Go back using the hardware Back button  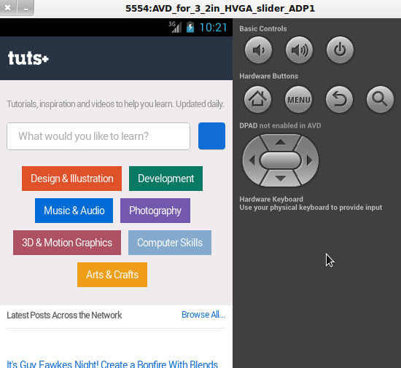tap(339, 99)
